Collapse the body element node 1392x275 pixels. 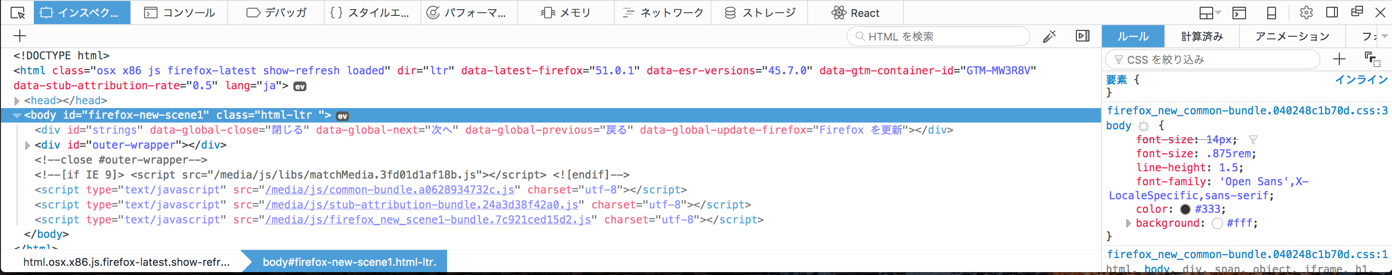17,115
